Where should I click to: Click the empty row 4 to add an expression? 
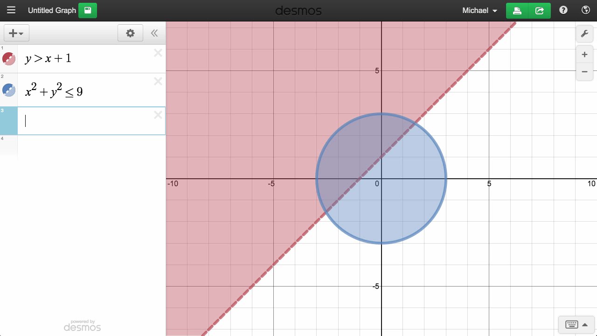[91, 147]
